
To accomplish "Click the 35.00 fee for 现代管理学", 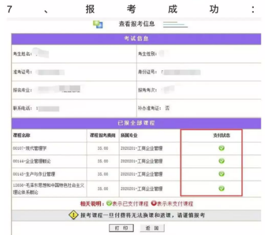I will click(103, 148).
